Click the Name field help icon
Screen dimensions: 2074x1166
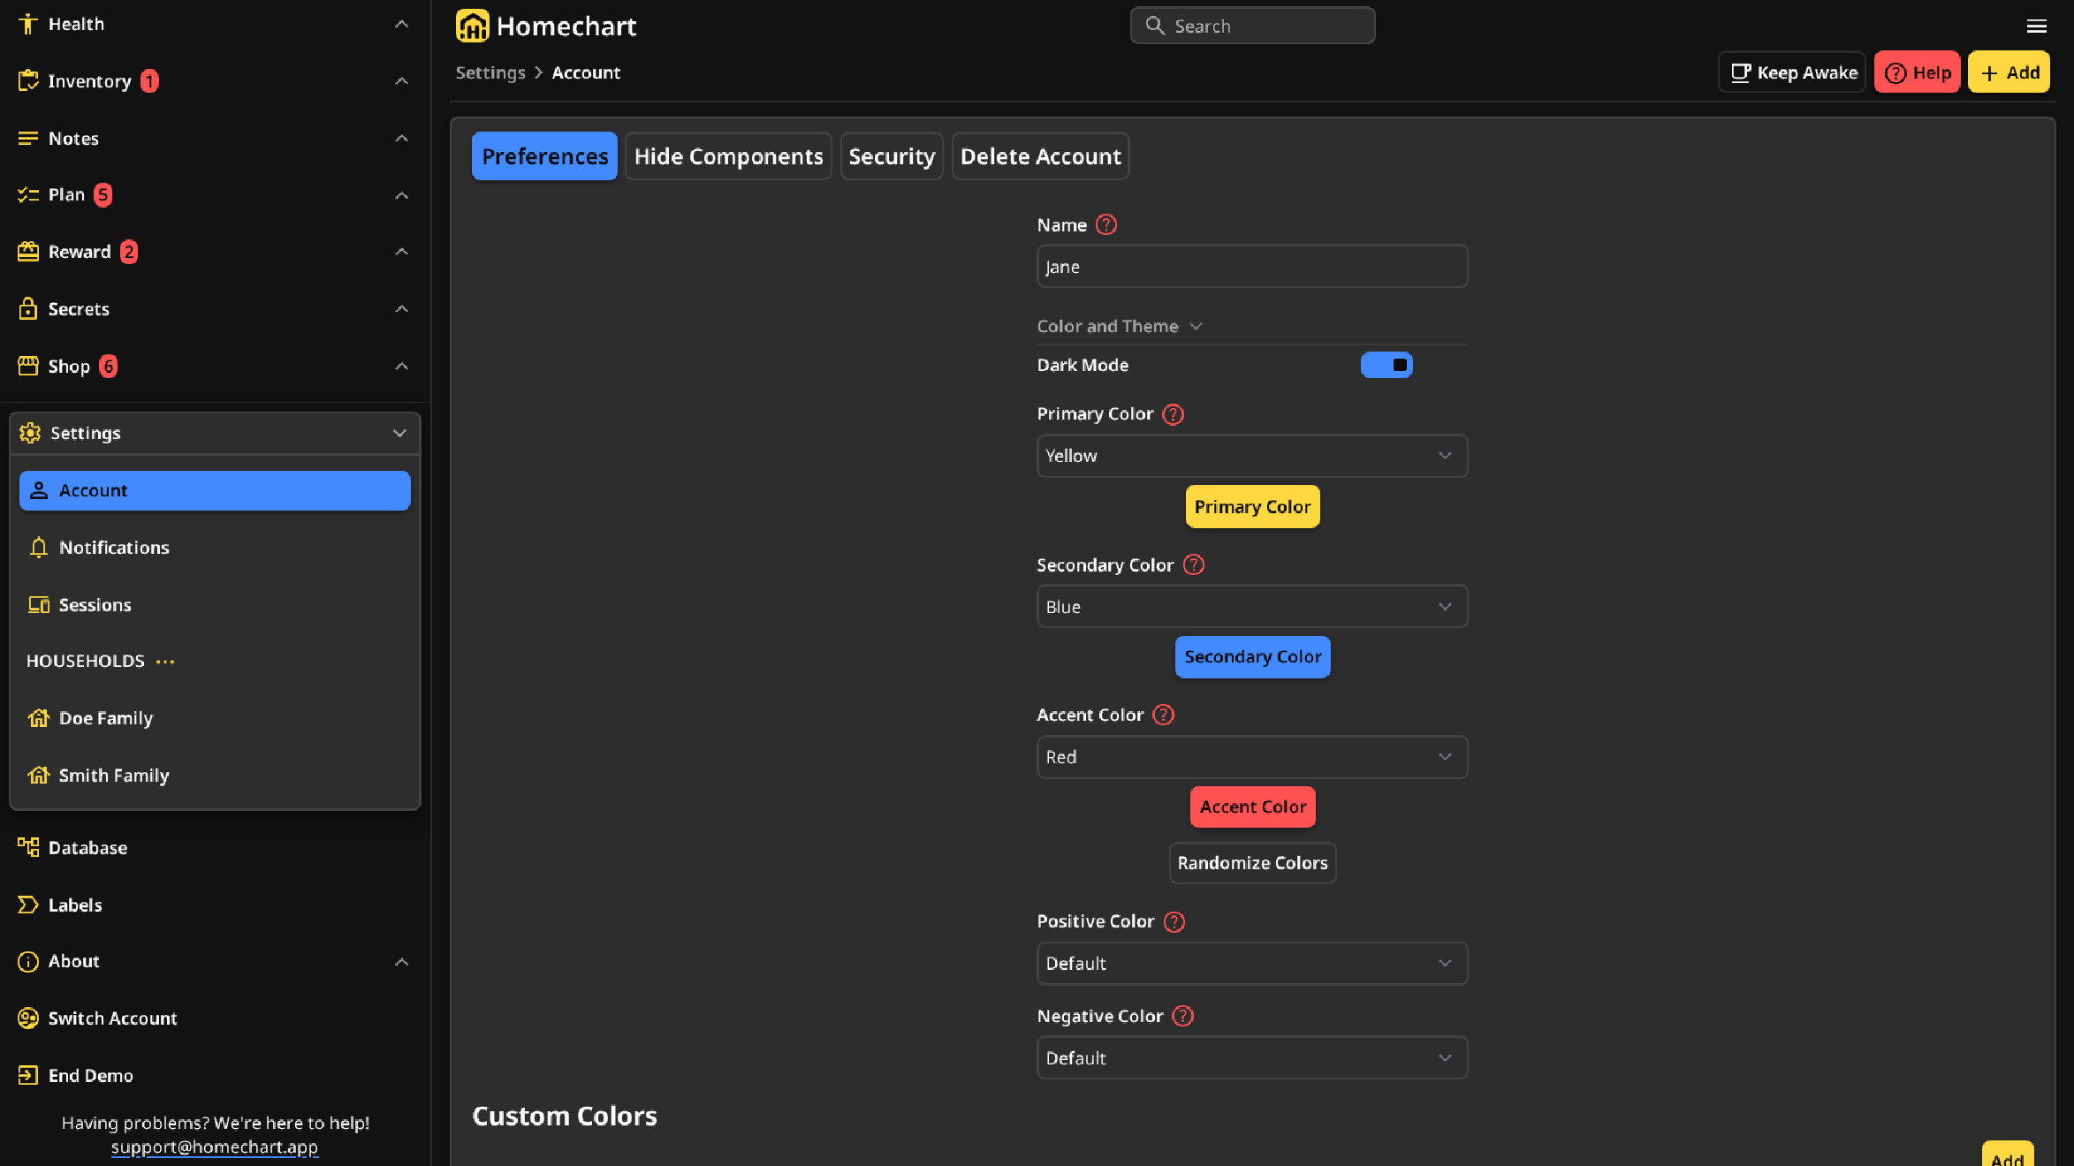click(x=1105, y=224)
